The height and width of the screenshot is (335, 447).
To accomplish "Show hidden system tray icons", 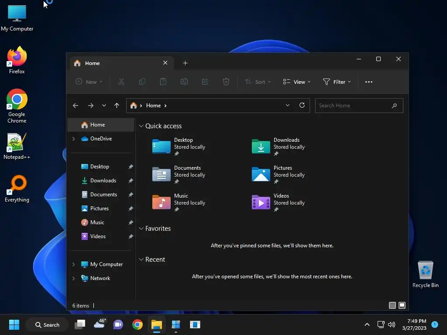I will 367,325.
